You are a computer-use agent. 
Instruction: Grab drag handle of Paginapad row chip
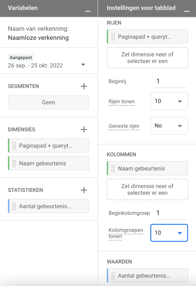click(113, 37)
